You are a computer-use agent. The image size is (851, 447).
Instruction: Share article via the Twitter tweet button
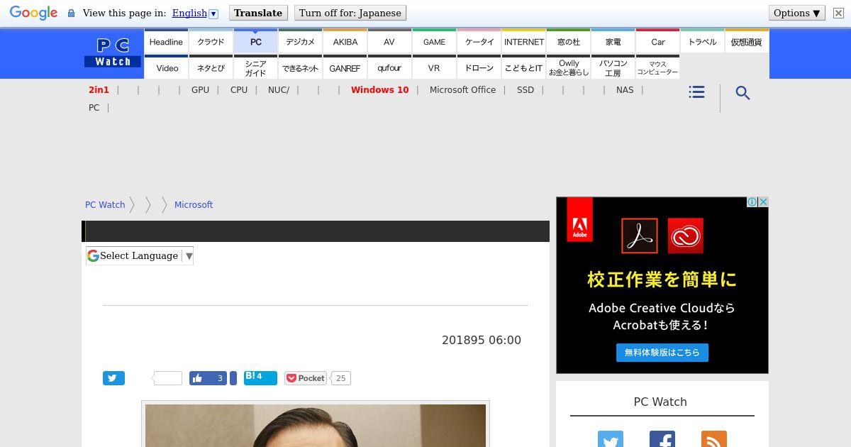(x=113, y=378)
